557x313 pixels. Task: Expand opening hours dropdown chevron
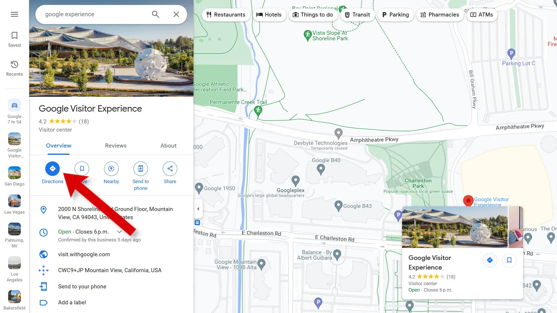pyautogui.click(x=119, y=232)
